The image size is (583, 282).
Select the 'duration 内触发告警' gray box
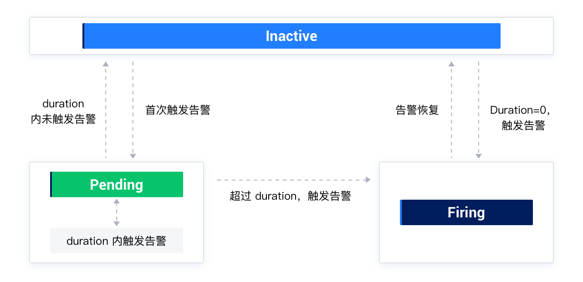point(117,241)
